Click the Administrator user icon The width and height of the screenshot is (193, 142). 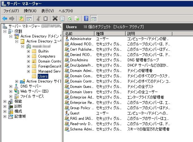[x=67, y=39]
